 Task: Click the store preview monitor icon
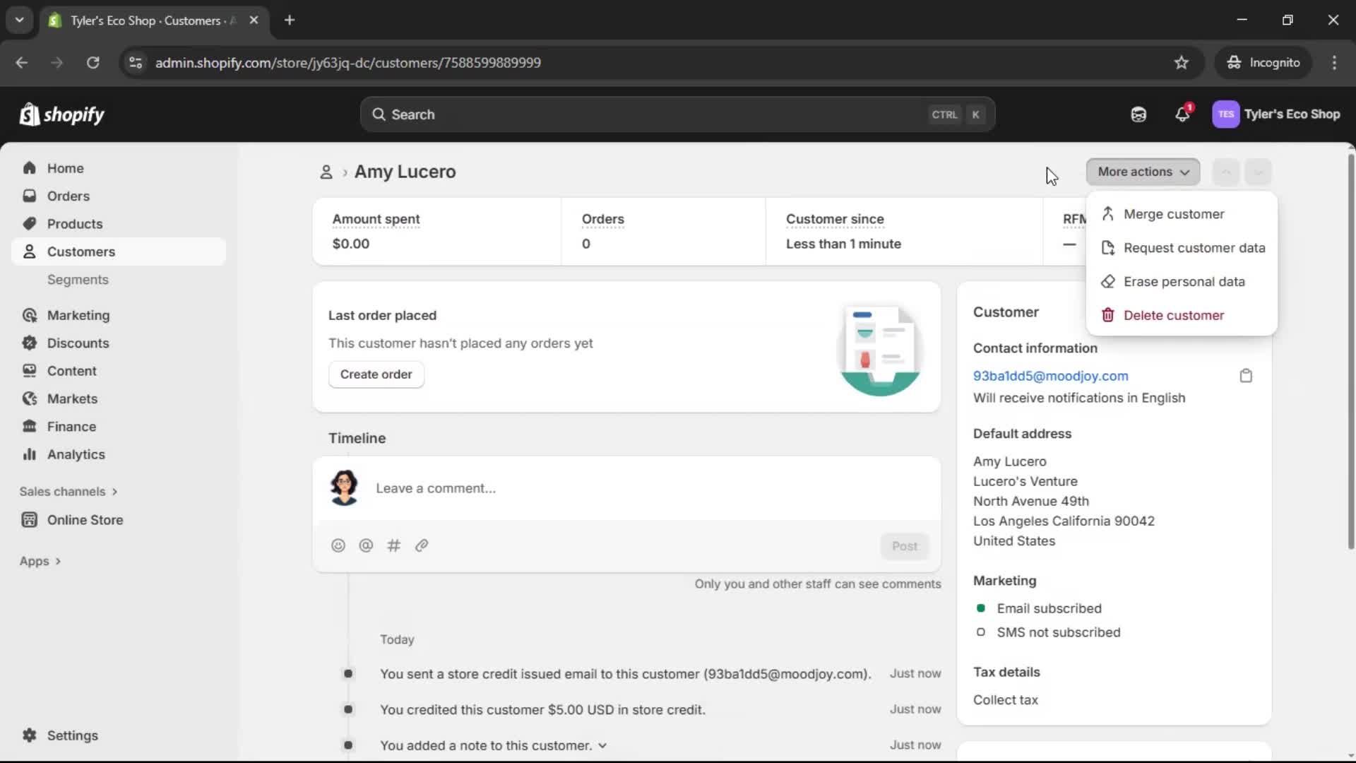[x=1138, y=114]
